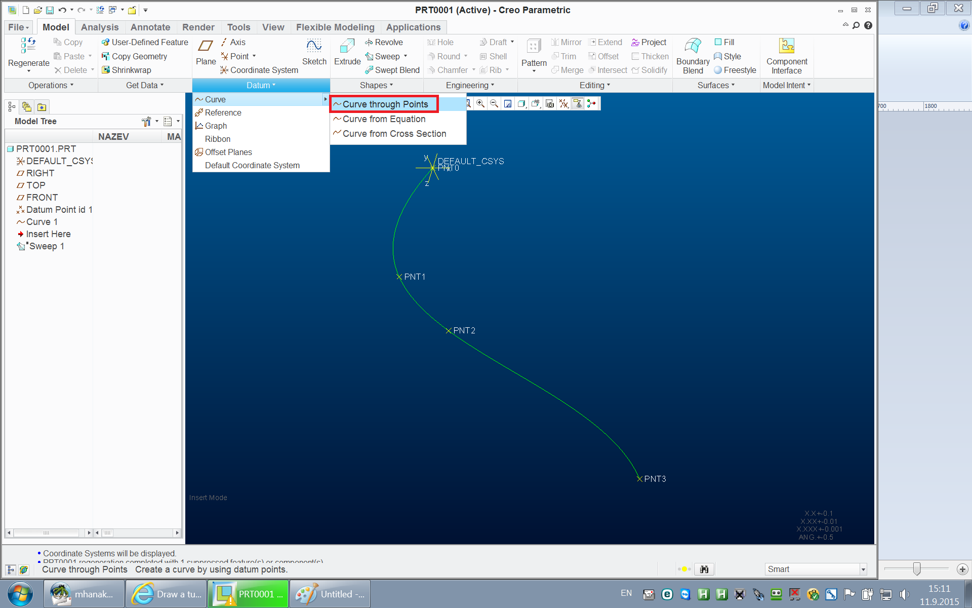Collapse the ribbon with the up arrow
The height and width of the screenshot is (608, 972).
click(x=845, y=25)
